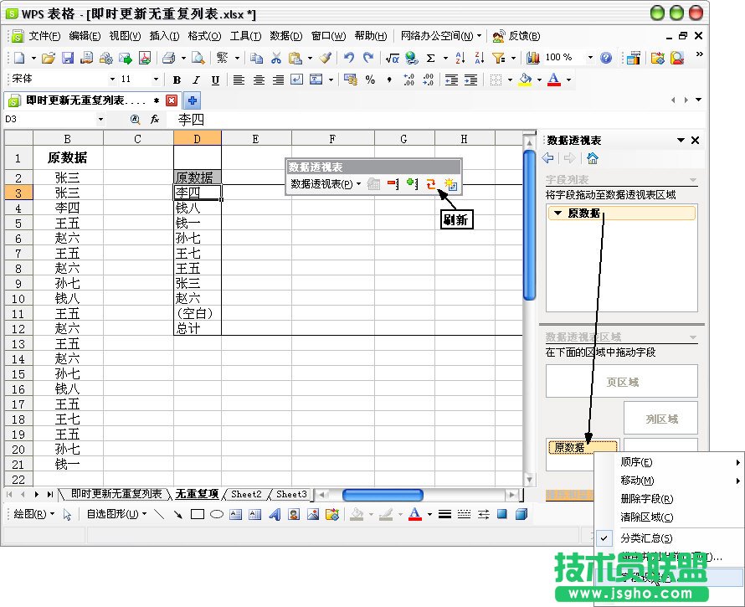Click the Refresh icon on pivot table toolbar
Viewport: 745px width, 607px height.
click(x=430, y=184)
